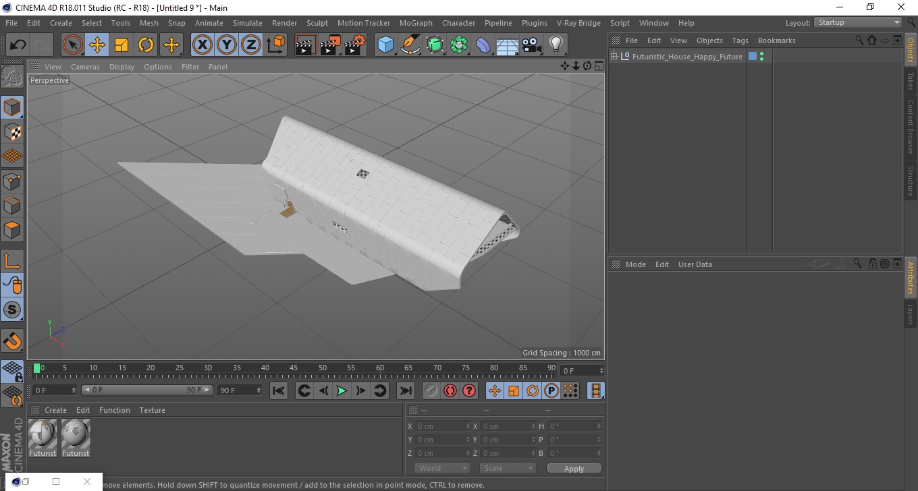Open the Scale mode dropdown
Viewport: 918px width, 491px height.
[508, 468]
